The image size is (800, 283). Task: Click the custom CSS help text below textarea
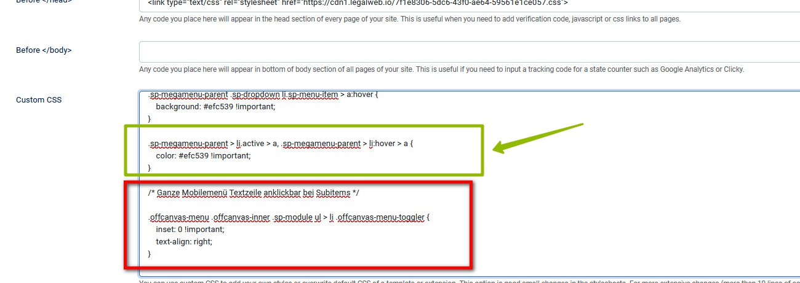(x=468, y=281)
